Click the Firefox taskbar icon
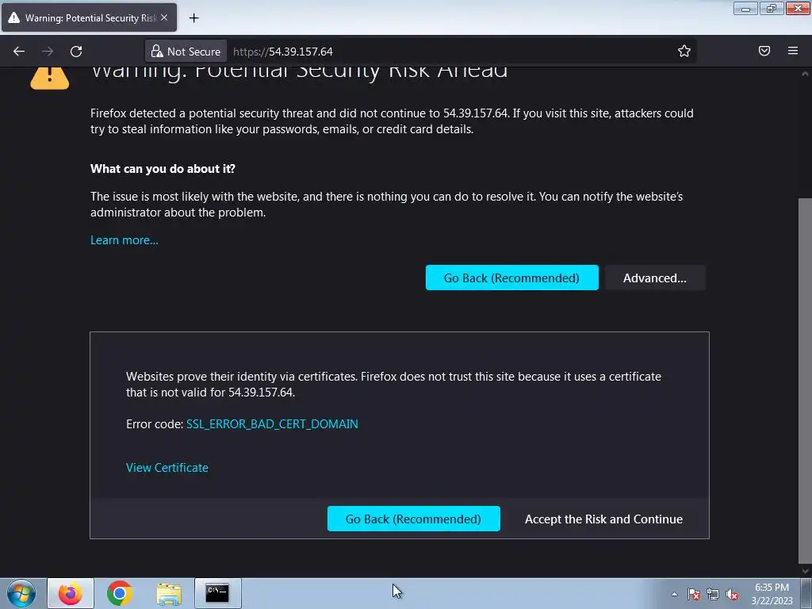Image resolution: width=812 pixels, height=609 pixels. (71, 593)
